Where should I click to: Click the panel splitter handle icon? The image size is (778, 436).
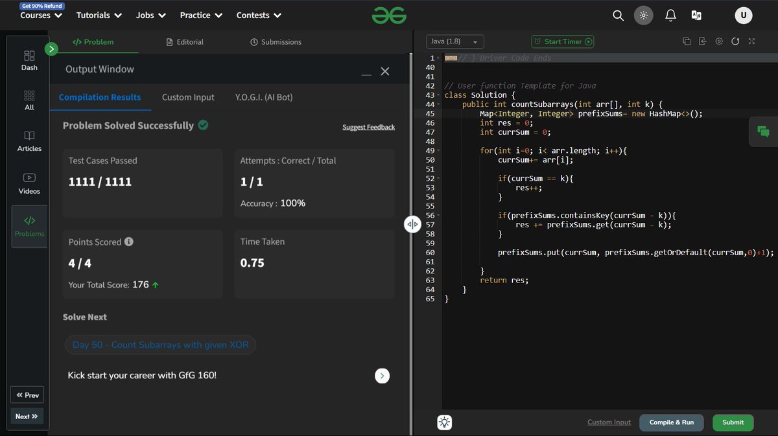coord(412,224)
